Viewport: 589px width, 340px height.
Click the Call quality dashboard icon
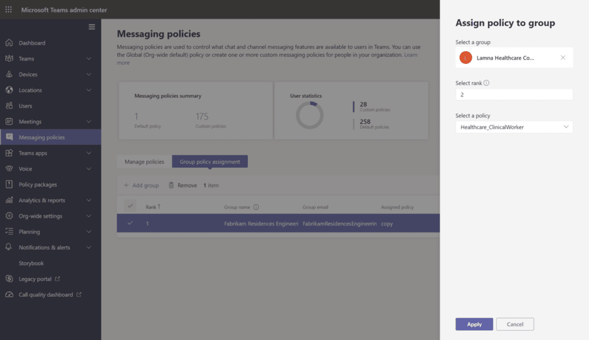click(9, 295)
